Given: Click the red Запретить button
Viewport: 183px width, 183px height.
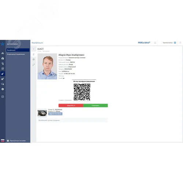Looking at the screenshot, I should click(x=71, y=105).
